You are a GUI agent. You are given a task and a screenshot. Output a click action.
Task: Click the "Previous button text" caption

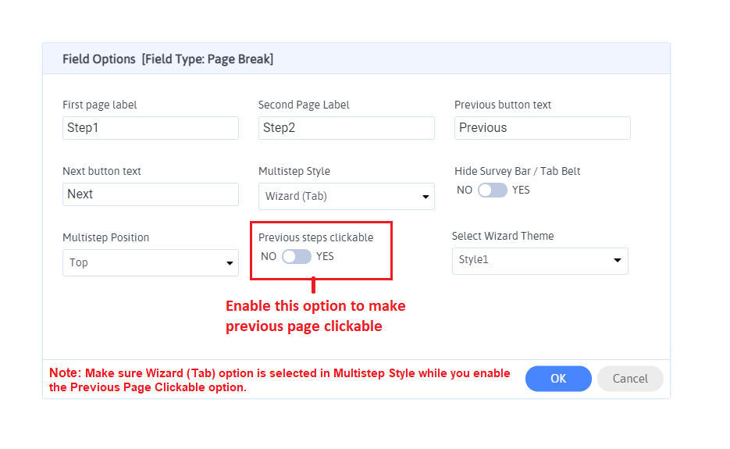[503, 105]
